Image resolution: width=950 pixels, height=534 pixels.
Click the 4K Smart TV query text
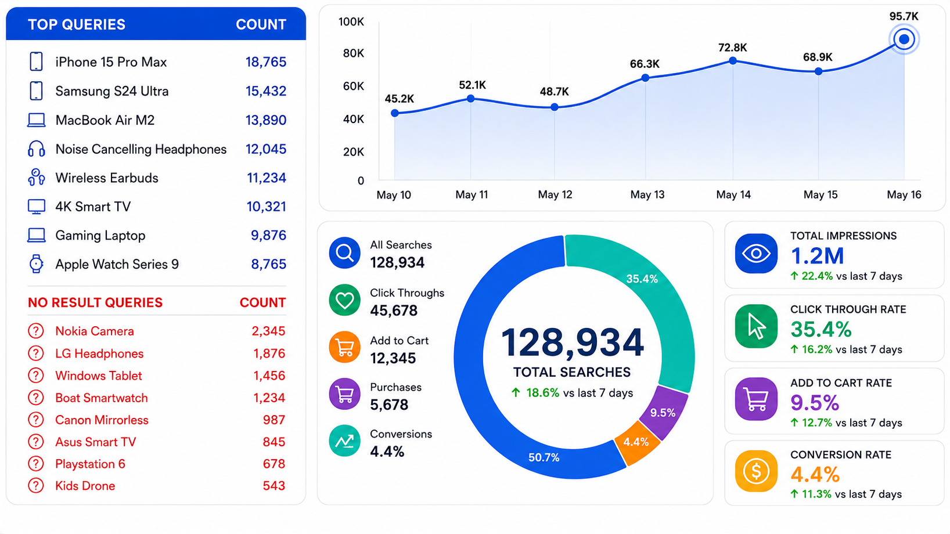[x=93, y=207]
